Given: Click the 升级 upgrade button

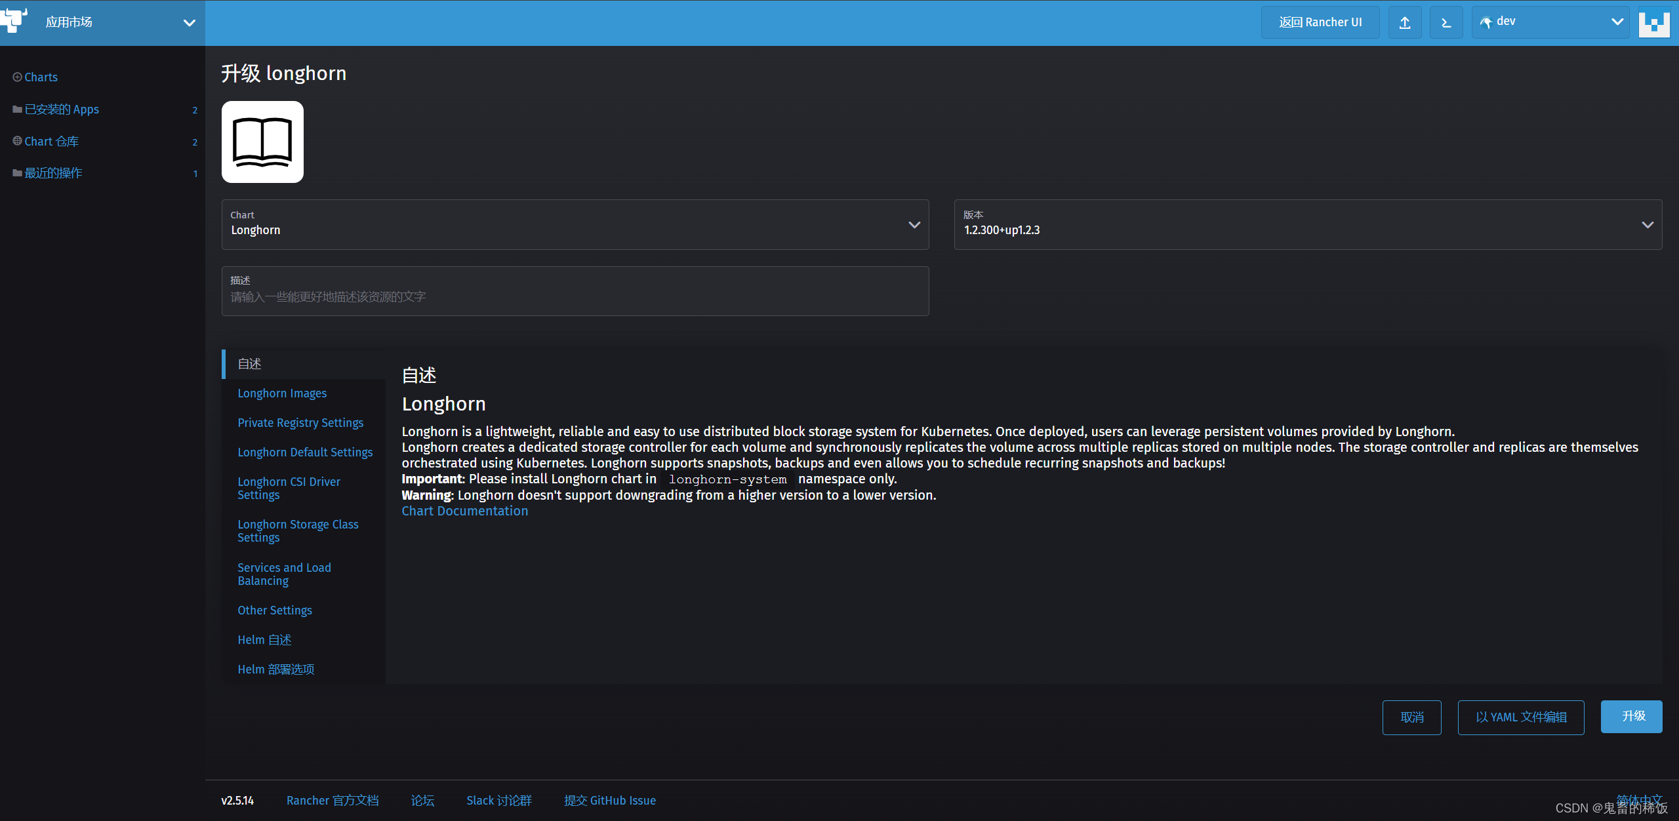Looking at the screenshot, I should click(x=1631, y=717).
